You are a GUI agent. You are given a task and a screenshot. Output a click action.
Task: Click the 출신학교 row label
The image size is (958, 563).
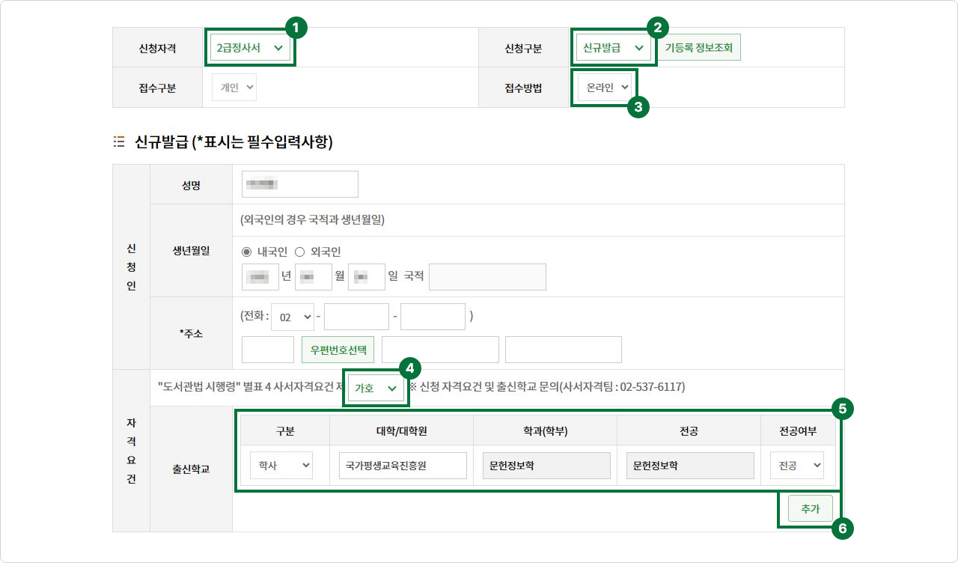[191, 469]
